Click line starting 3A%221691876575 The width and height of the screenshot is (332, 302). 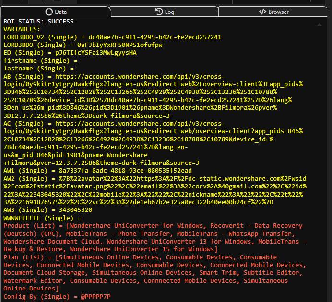[138, 202]
